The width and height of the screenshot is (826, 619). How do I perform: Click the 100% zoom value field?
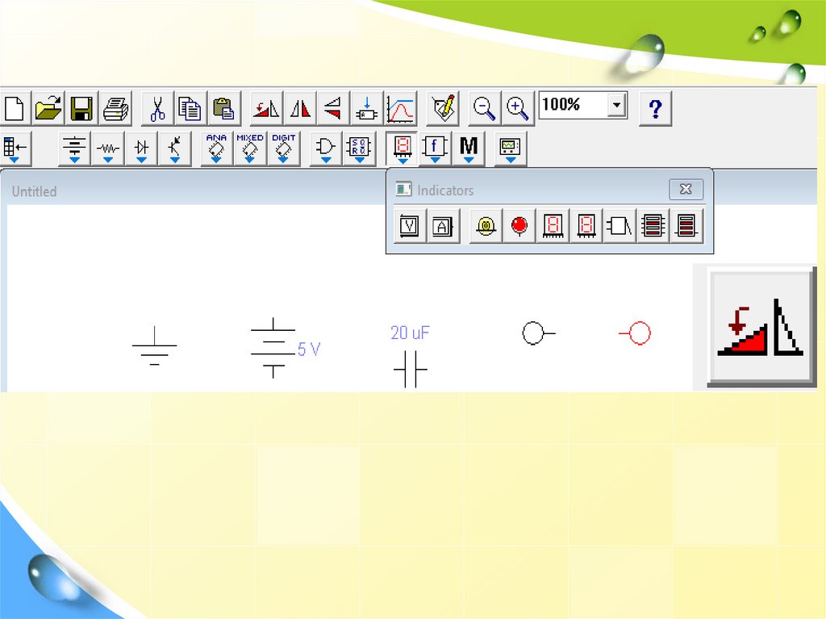click(x=574, y=105)
